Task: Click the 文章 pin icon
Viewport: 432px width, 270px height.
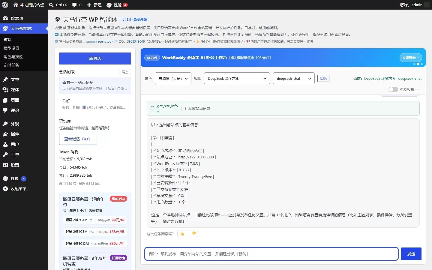Action: tap(5, 79)
